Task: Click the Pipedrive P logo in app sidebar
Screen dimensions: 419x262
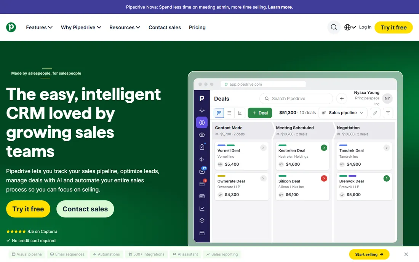Action: click(202, 98)
